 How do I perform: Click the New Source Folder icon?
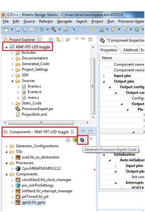click(113, 29)
